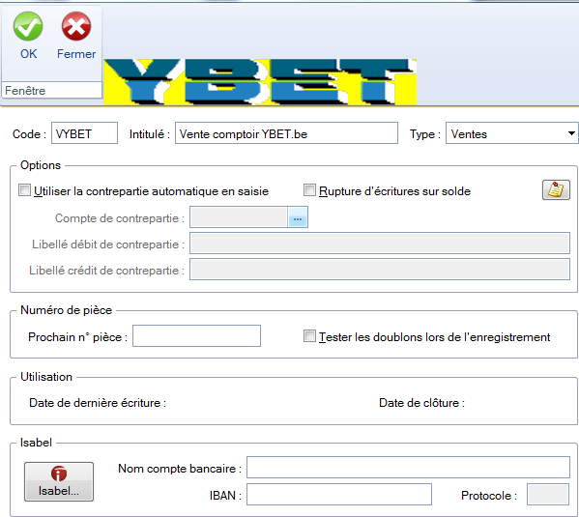Click the Libellé débit de contrepartie field
Image resolution: width=579 pixels, height=517 pixels.
point(380,244)
